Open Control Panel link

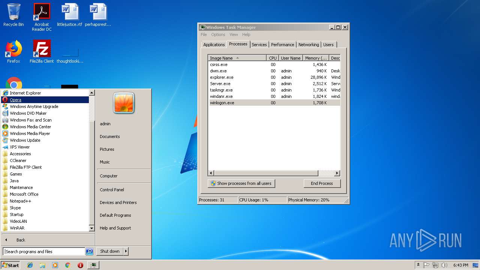112,190
